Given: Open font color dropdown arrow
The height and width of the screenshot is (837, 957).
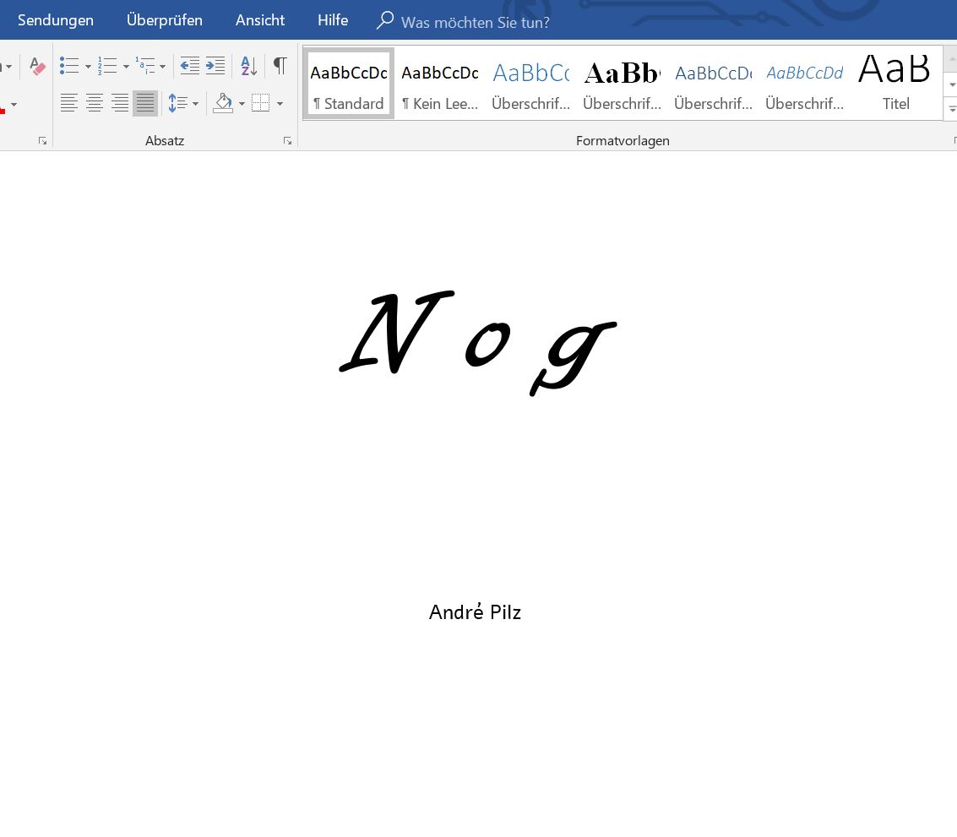Looking at the screenshot, I should point(14,105).
